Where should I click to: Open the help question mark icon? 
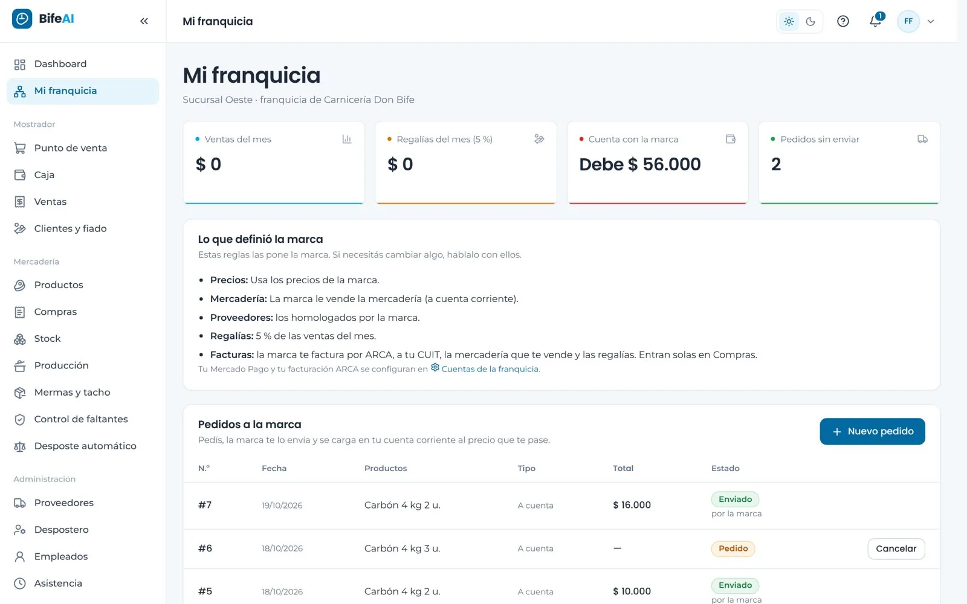click(x=842, y=22)
